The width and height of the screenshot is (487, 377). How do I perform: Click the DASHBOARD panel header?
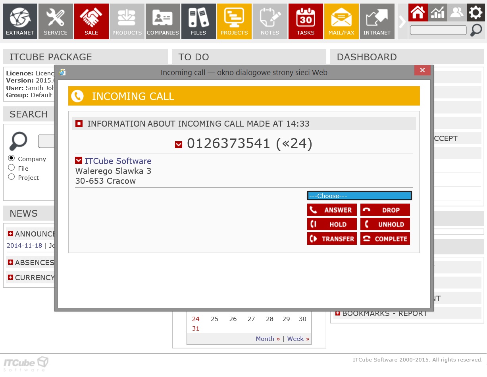pos(407,57)
